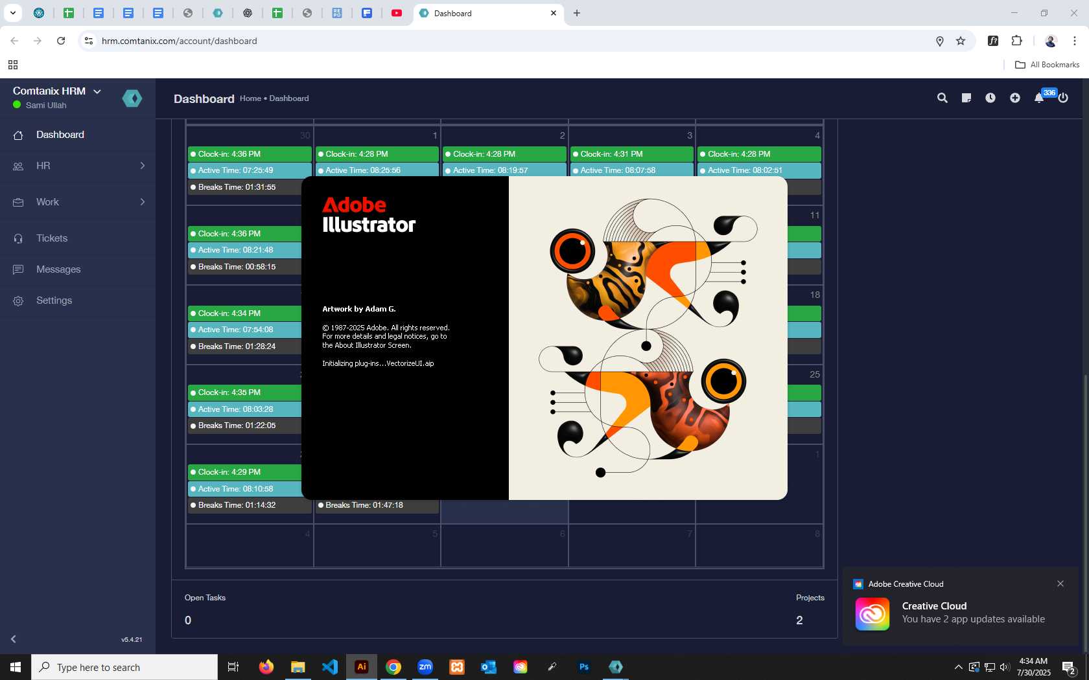Open the All Bookmarks folder

pyautogui.click(x=1047, y=65)
